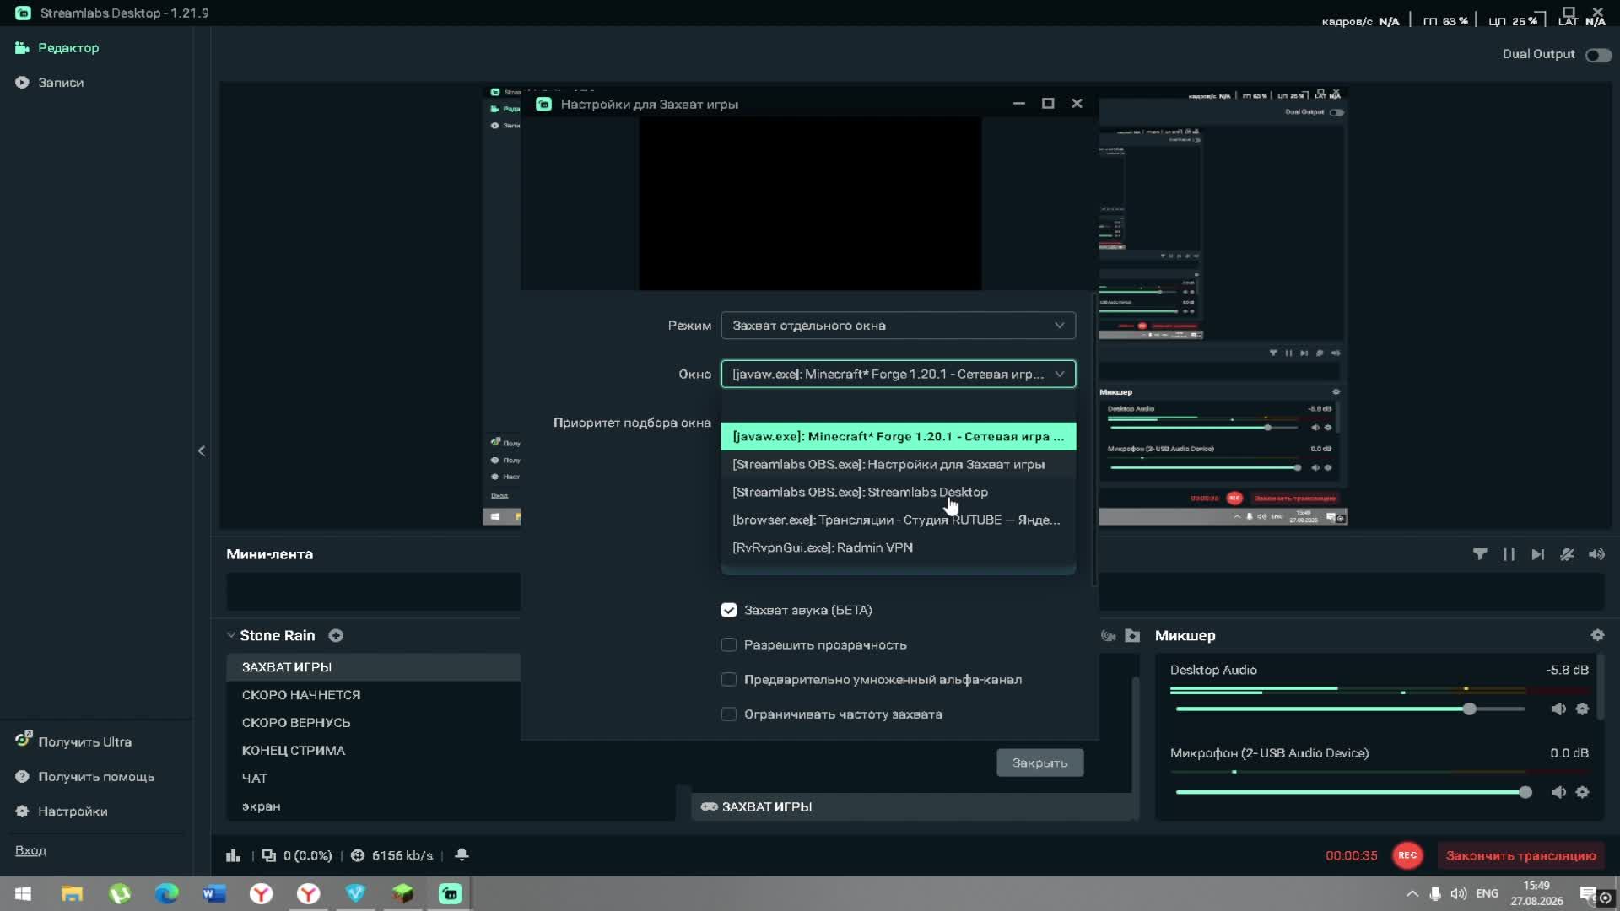
Task: Mute the Микрофон source in the mixer
Action: coord(1558,792)
